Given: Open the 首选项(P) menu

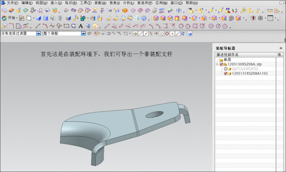Looking at the screenshot, I should [144, 3].
